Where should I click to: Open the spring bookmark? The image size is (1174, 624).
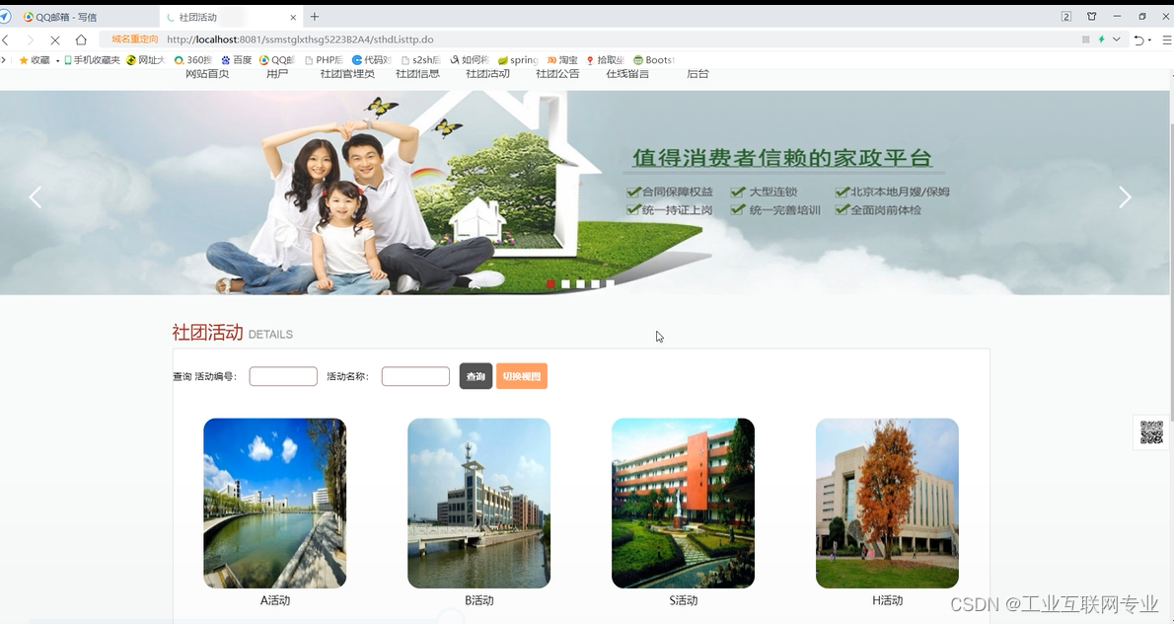point(518,60)
